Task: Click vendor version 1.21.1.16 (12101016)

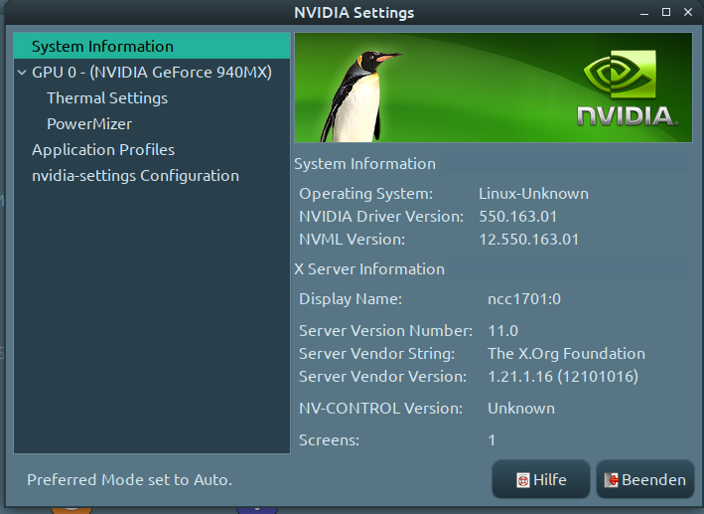Action: click(x=563, y=377)
